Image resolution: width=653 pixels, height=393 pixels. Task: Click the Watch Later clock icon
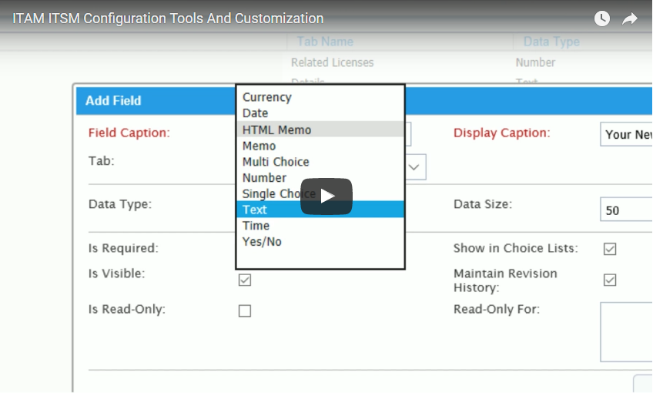pos(602,18)
